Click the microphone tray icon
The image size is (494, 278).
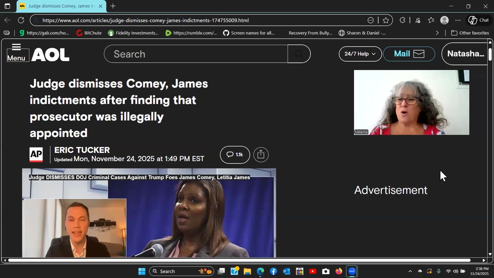point(439,271)
